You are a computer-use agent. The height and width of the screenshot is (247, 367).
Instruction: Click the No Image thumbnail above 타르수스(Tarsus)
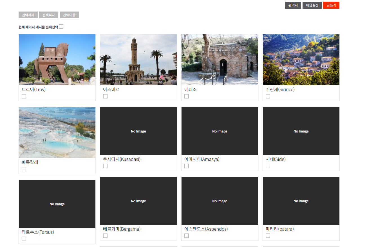click(x=57, y=204)
